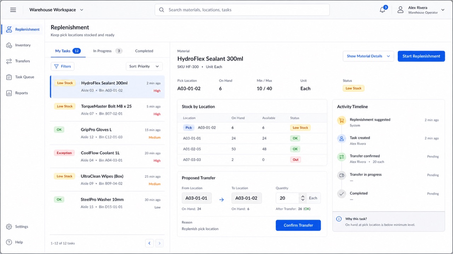Go to previous page of tasks
The width and height of the screenshot is (453, 254).
coord(149,243)
